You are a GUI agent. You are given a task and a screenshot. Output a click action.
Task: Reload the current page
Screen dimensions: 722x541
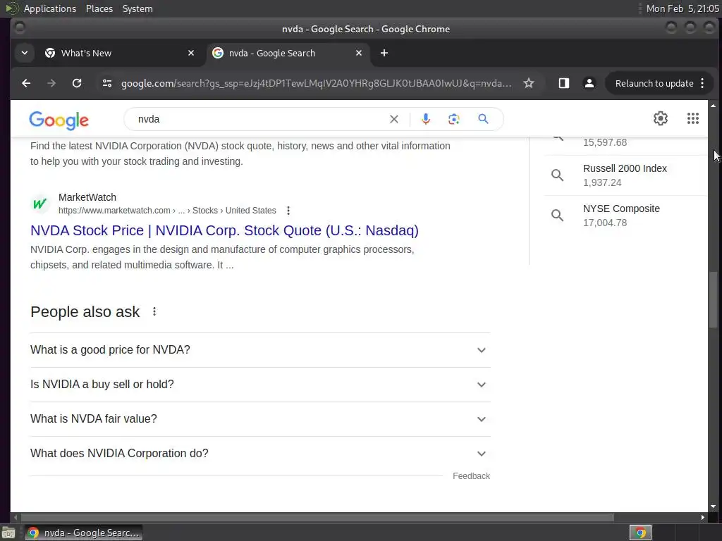77,83
